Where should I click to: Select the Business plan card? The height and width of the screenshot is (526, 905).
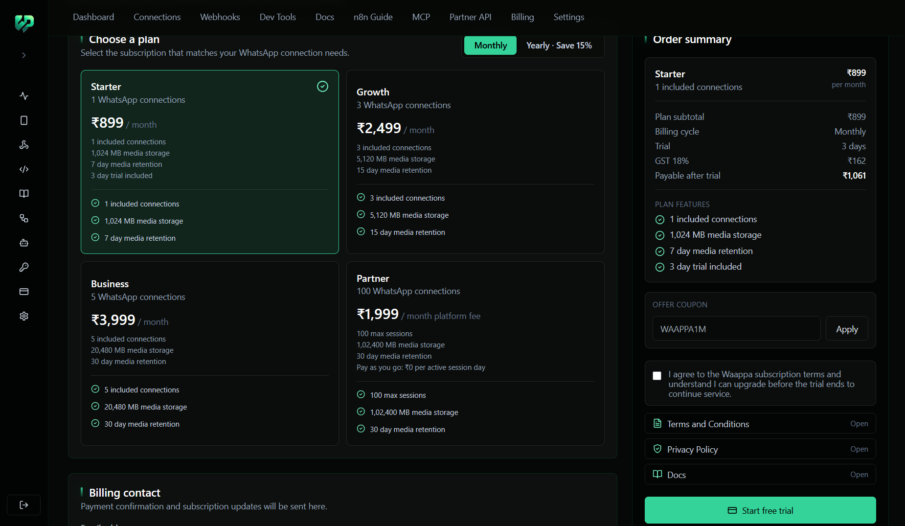point(210,353)
